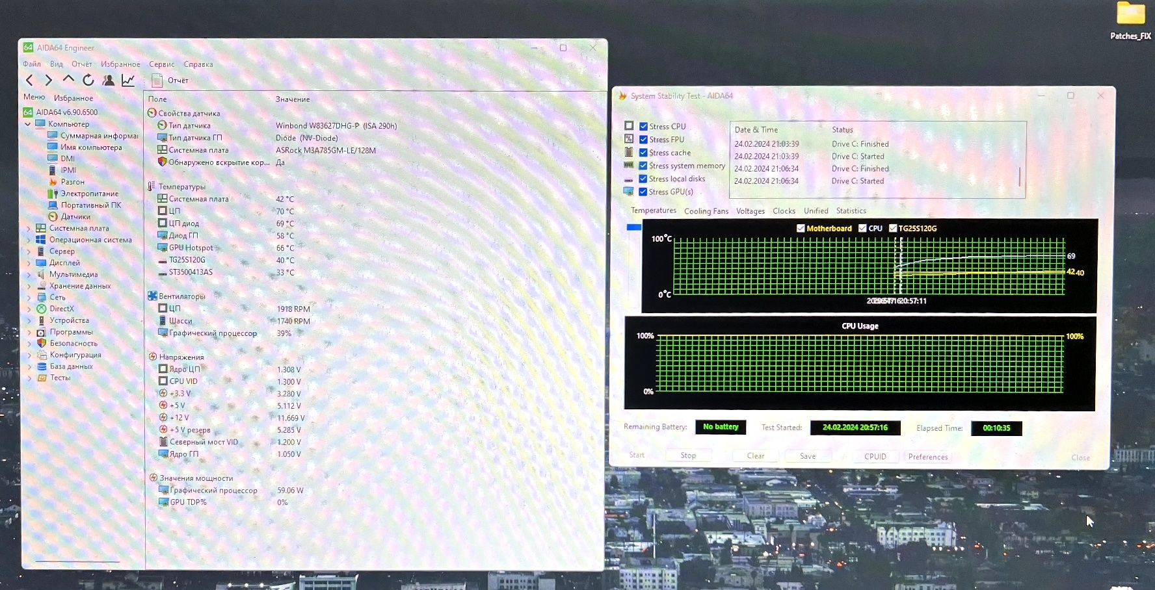Switch to Cooling Fans tab
This screenshot has width=1155, height=590.
[706, 211]
